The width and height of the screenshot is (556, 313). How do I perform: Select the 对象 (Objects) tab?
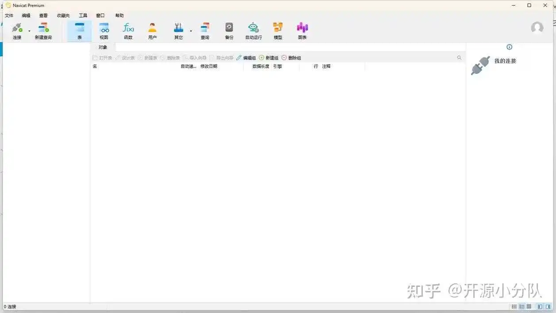[103, 47]
